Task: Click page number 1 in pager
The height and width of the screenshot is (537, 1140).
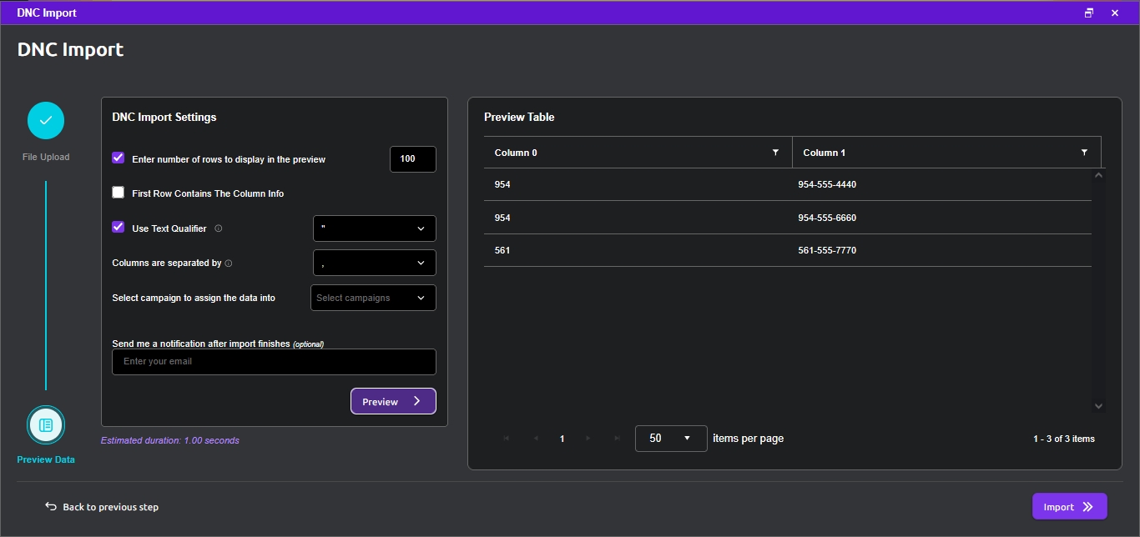Action: (x=562, y=439)
